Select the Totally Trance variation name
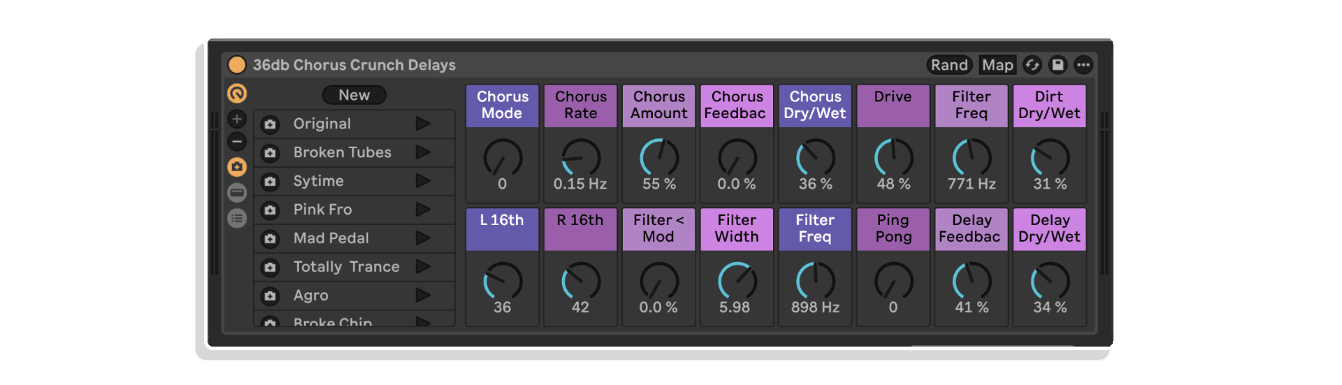 (x=347, y=267)
